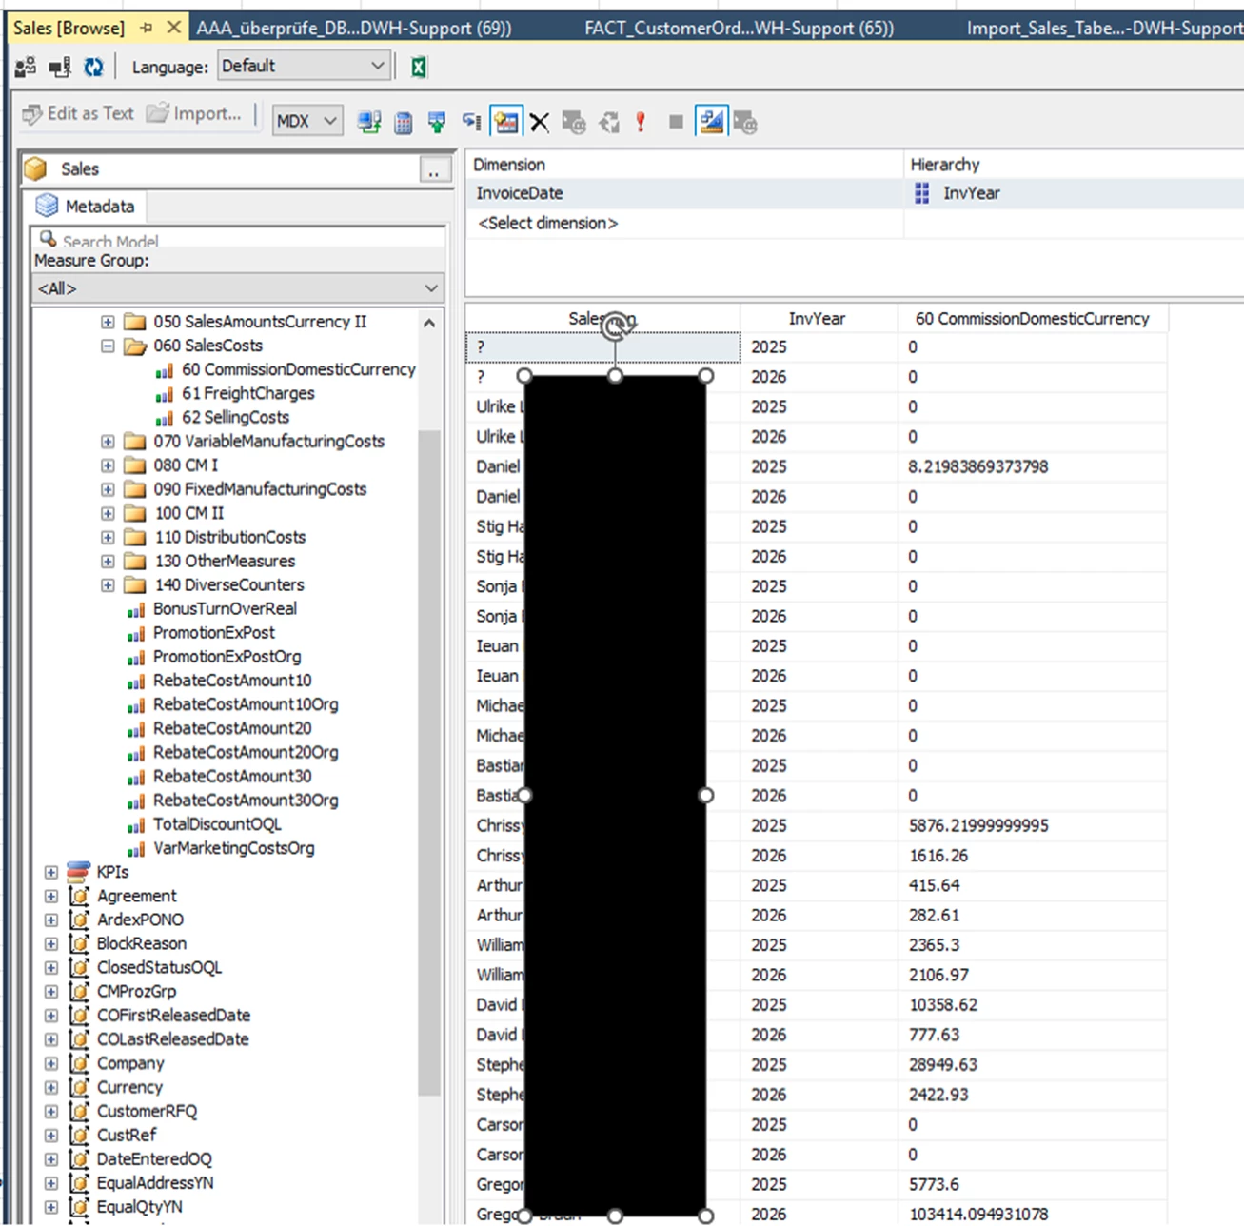Click the calculator Add Calculated Member icon
Screen dimensions: 1244x1226
pyautogui.click(x=404, y=122)
